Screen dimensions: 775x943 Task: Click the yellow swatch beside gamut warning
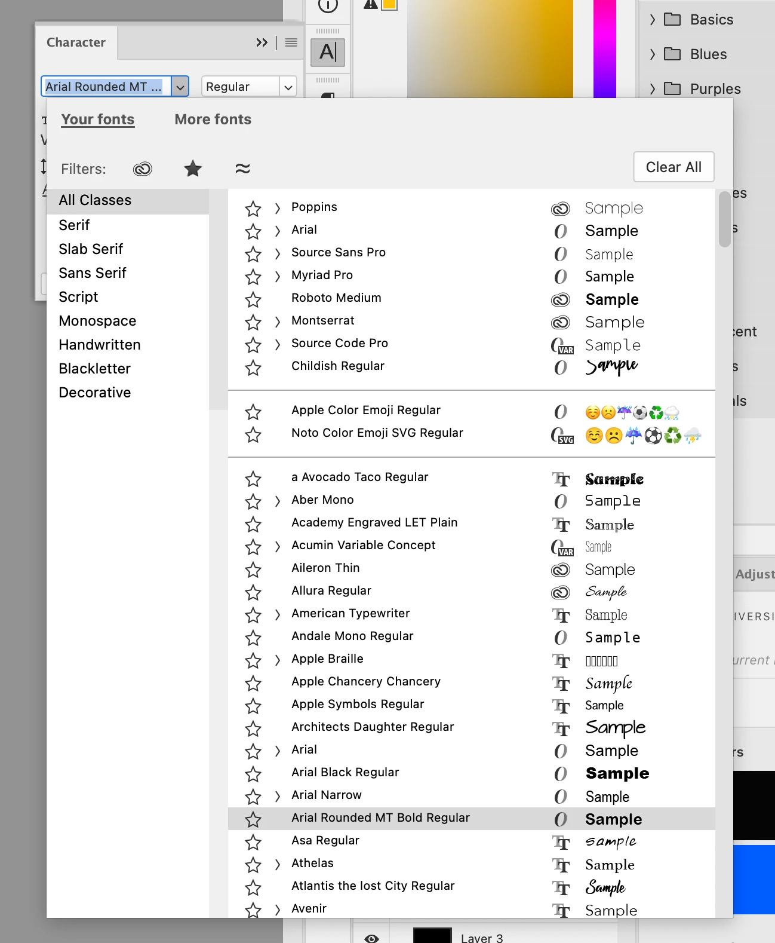389,4
